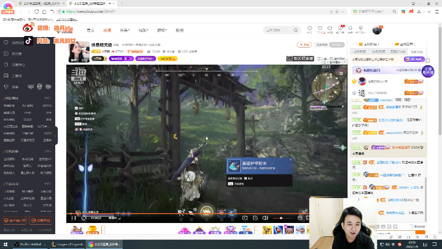Open the red gamepad extension icon

point(411,12)
